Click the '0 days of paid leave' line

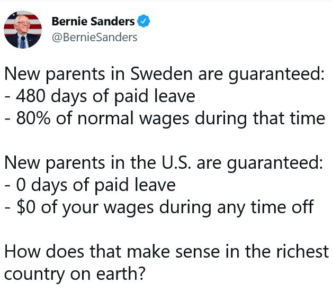point(90,185)
